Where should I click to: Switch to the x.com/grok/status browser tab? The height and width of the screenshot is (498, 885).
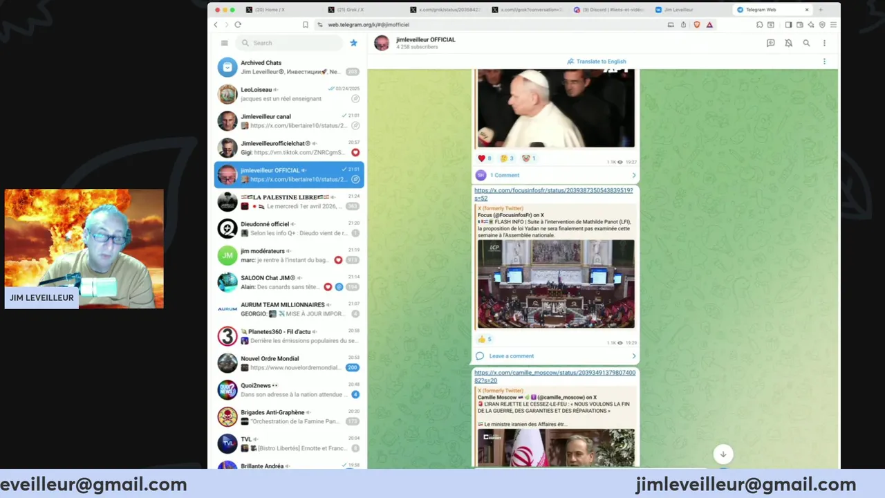tap(445, 10)
